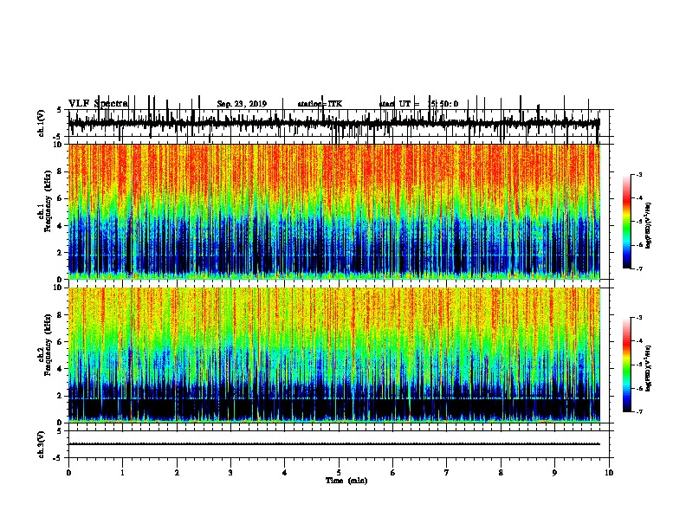
Task: Click the ch.1 color bar "-7" tick value
Action: 638,268
